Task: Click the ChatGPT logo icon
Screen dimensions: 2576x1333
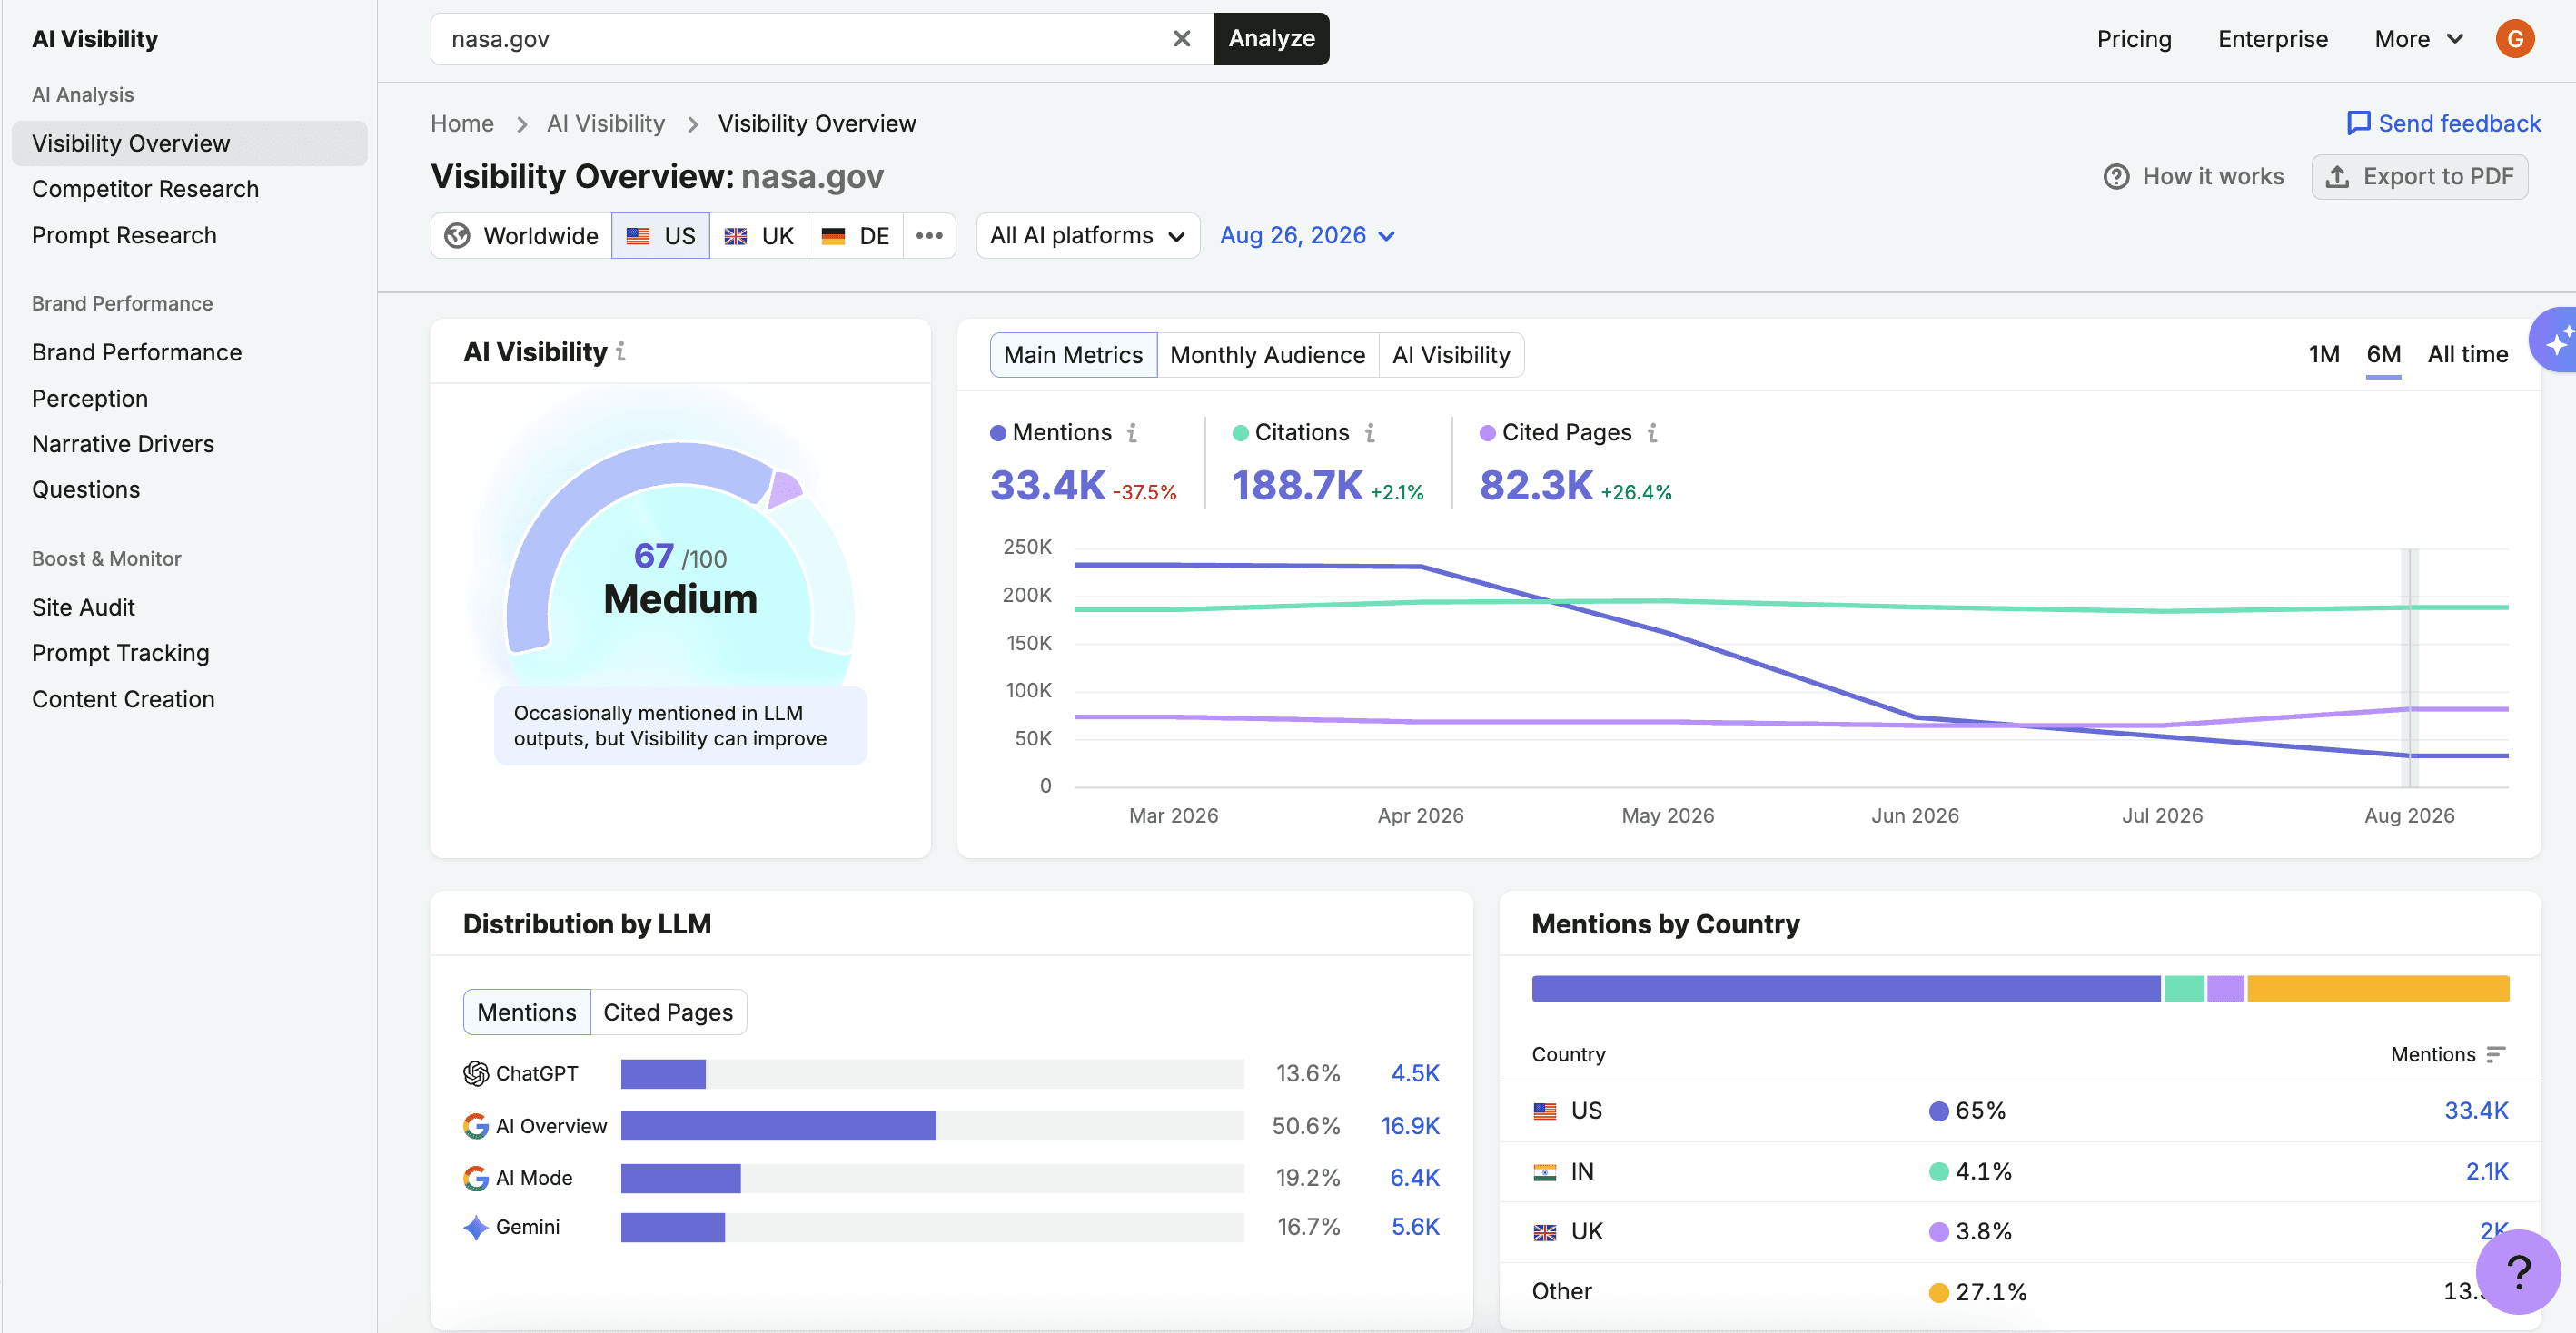Action: click(x=476, y=1073)
